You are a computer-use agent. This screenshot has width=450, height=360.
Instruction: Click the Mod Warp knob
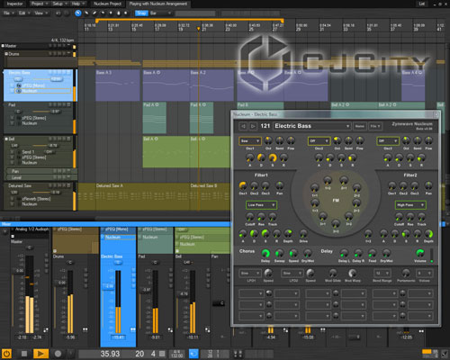(x=352, y=273)
